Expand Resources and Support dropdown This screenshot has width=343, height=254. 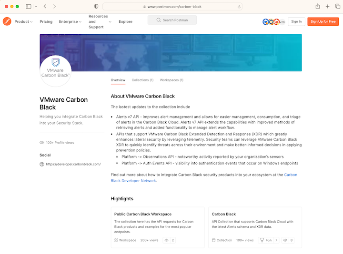coord(100,21)
